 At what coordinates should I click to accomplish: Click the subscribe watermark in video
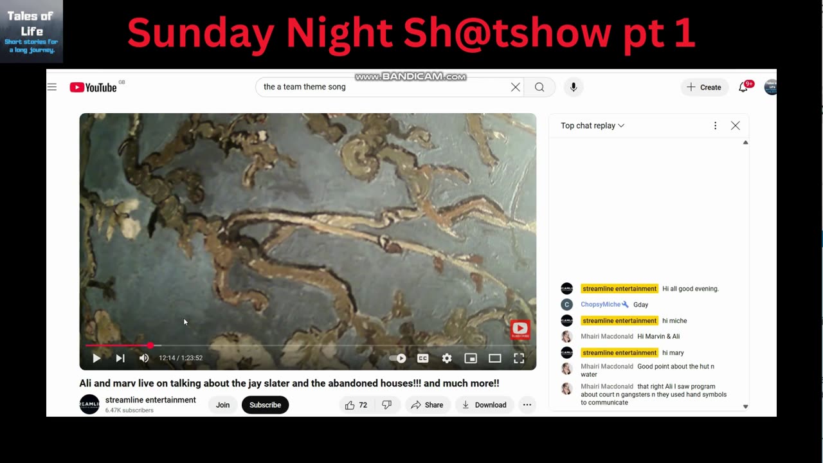point(520,330)
